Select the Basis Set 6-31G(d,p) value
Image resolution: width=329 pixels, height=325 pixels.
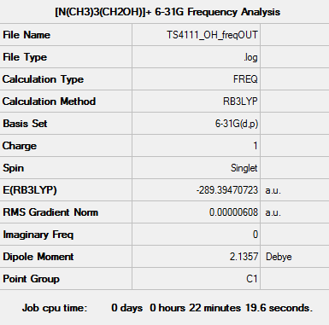[x=237, y=124]
